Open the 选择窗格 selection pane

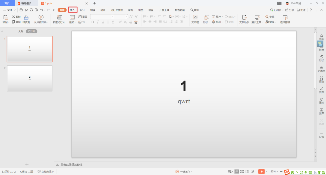[x=285, y=19]
